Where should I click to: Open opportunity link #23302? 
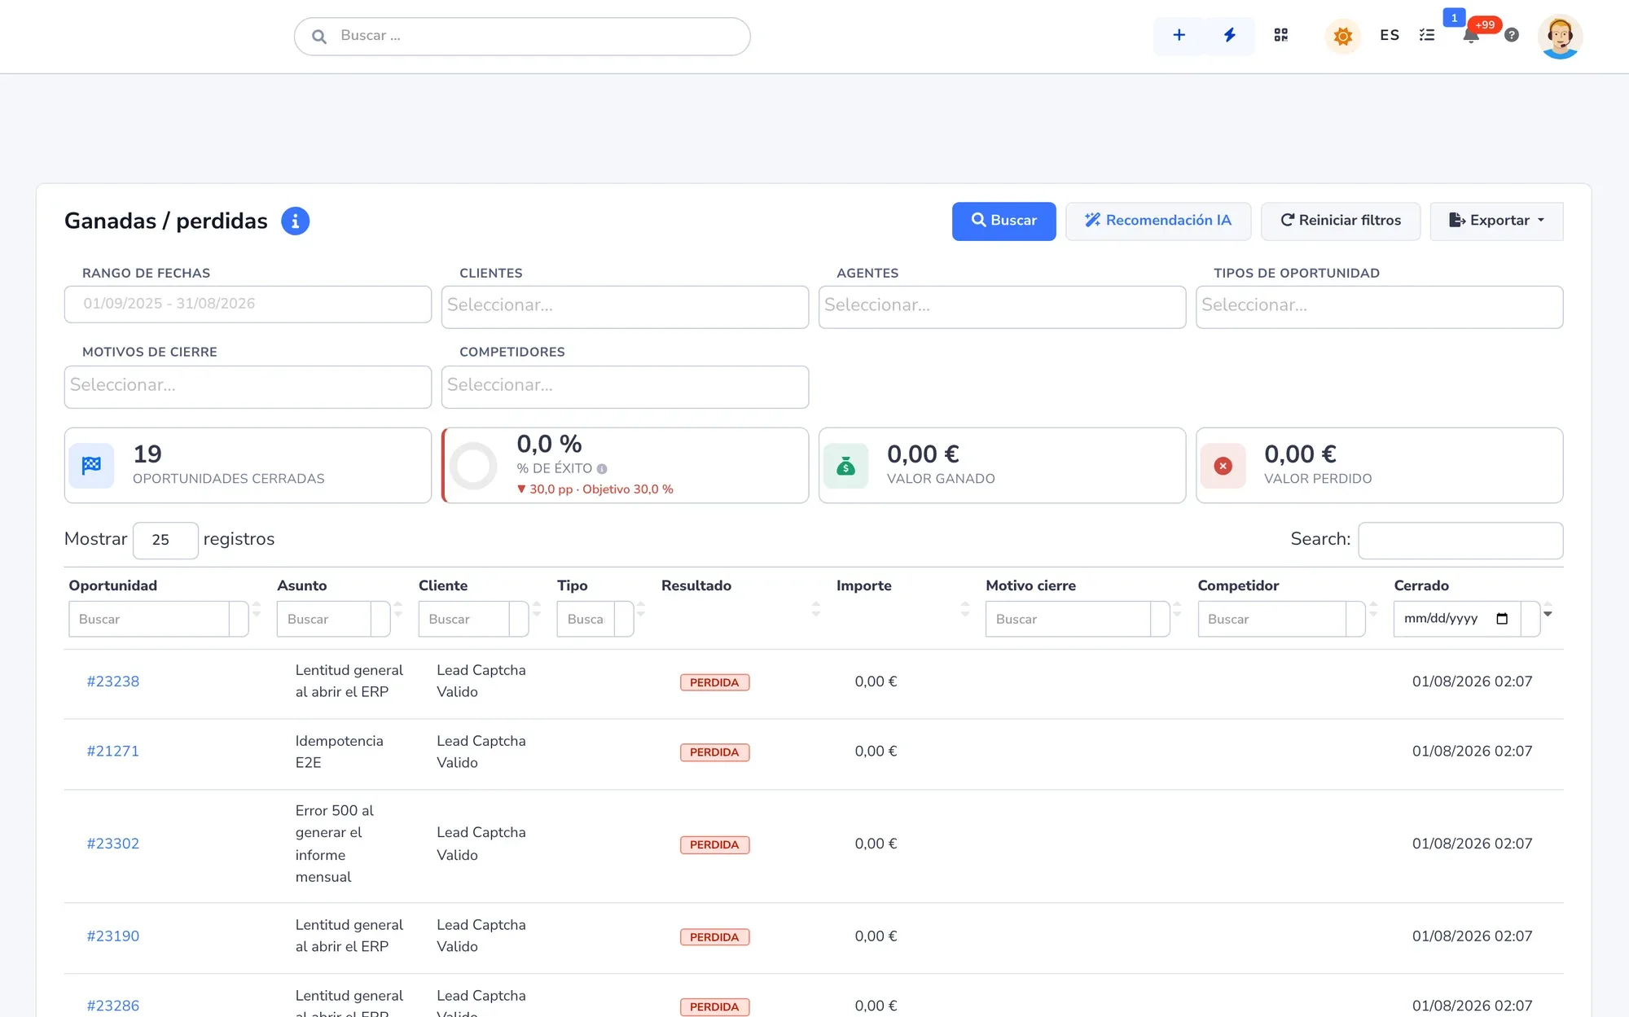tap(113, 844)
